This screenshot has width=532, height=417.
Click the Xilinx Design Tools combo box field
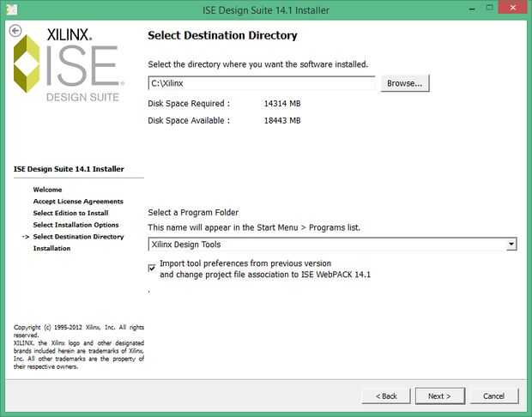332,245
